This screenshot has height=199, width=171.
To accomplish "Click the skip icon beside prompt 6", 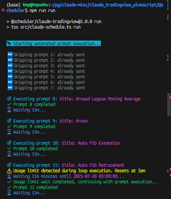I will 10,82.
